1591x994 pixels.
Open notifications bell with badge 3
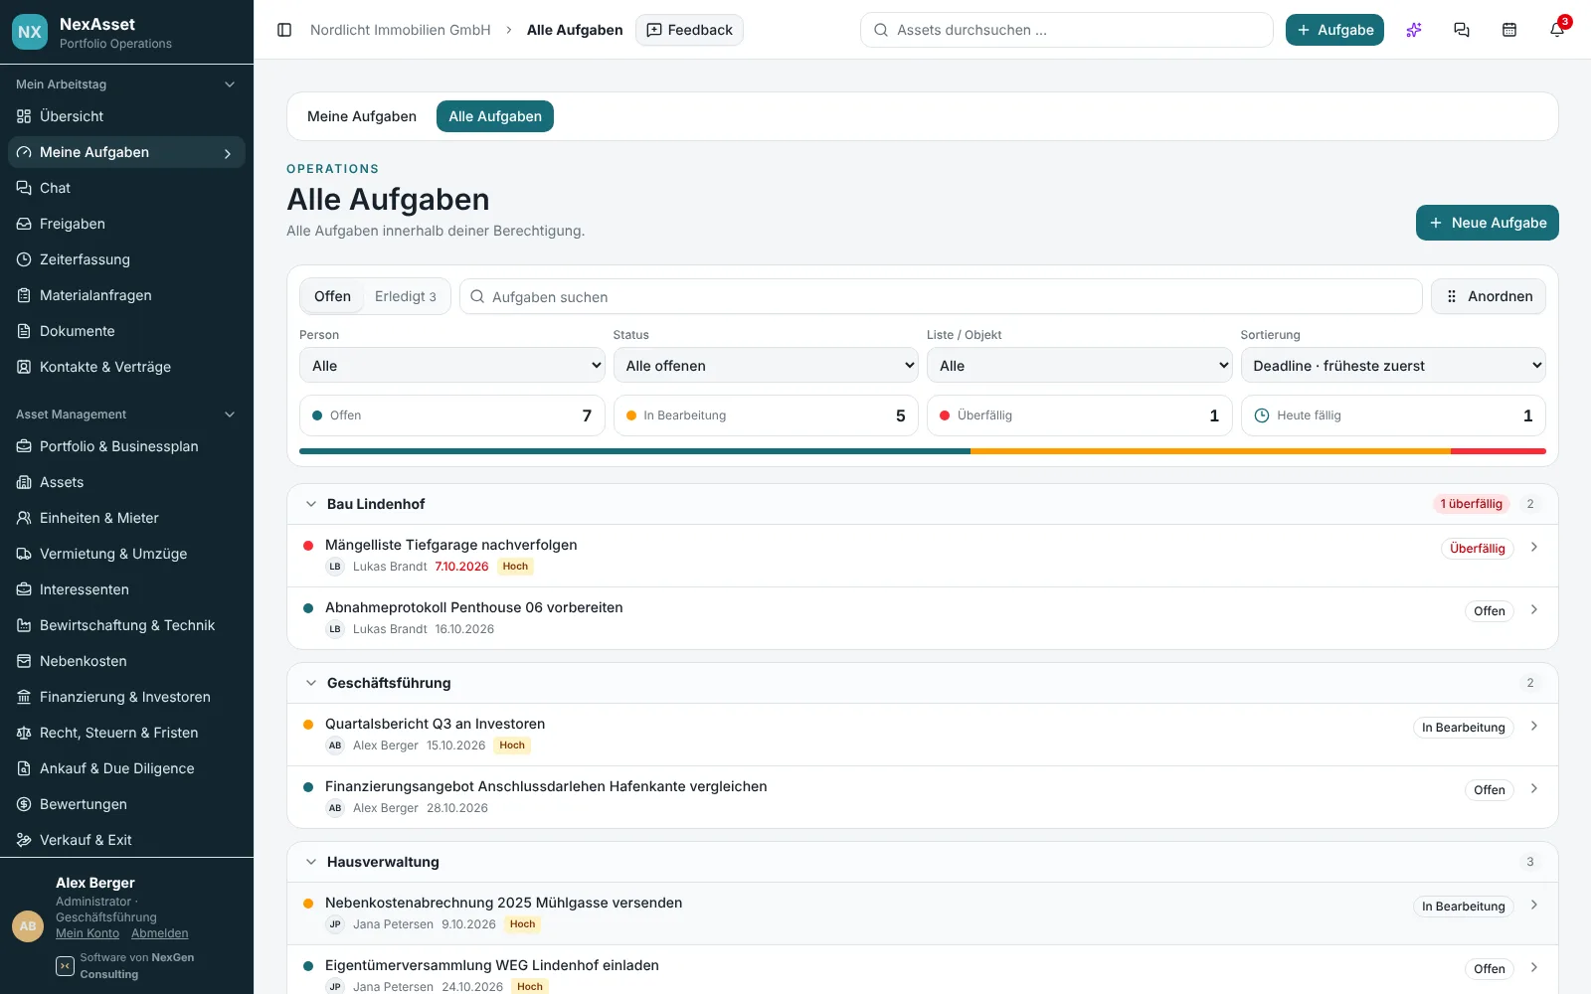pyautogui.click(x=1557, y=30)
